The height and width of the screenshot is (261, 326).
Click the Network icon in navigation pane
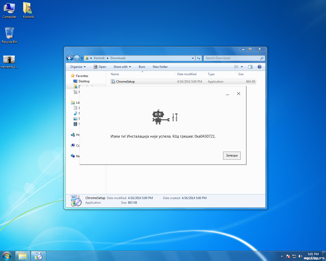click(73, 156)
